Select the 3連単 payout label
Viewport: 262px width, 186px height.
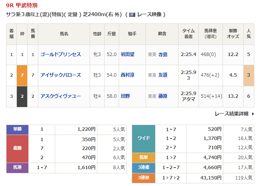(143, 178)
